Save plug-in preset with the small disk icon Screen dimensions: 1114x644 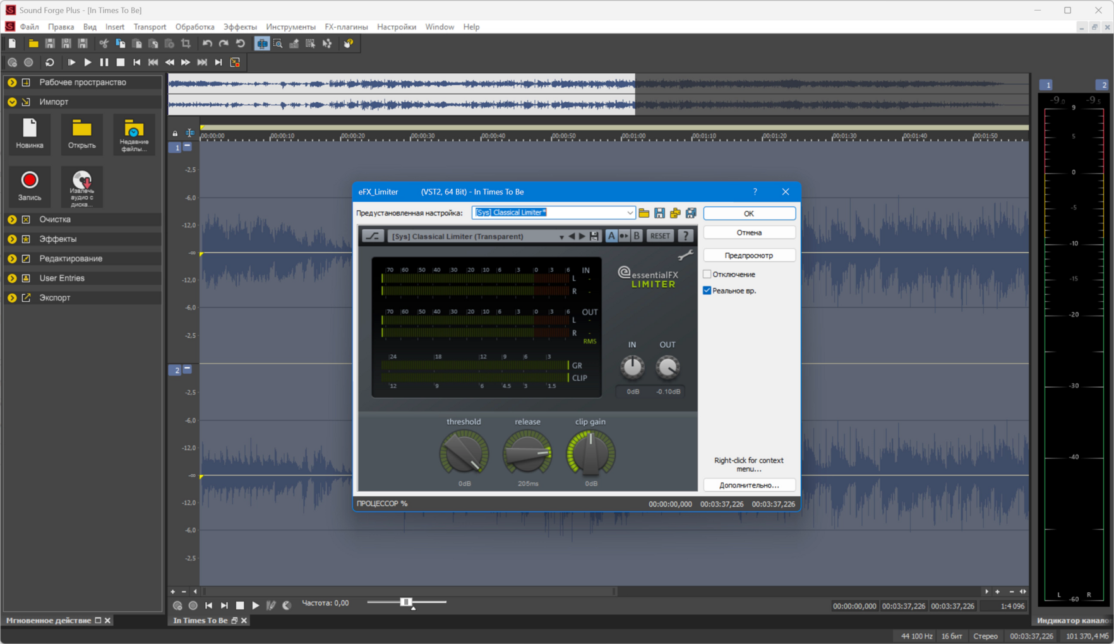click(594, 236)
